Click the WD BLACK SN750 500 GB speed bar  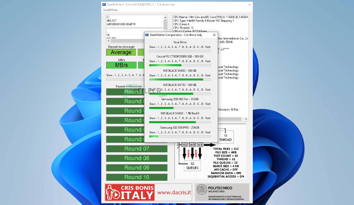click(180, 94)
